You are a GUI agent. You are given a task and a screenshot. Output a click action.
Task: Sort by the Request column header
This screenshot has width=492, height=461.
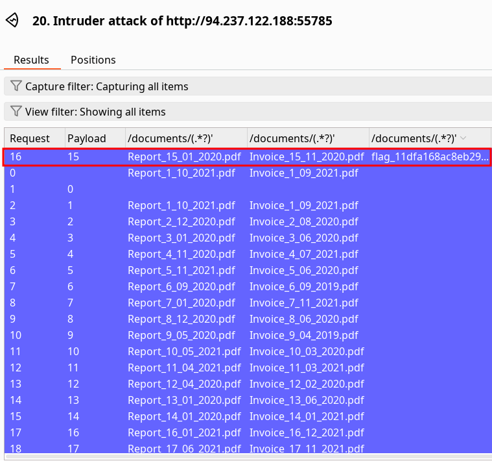[x=30, y=138]
